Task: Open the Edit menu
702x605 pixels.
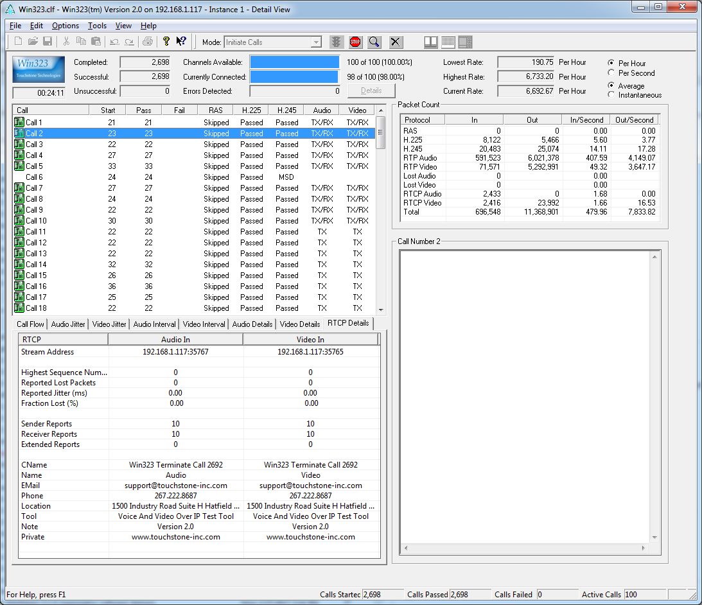Action: 36,26
